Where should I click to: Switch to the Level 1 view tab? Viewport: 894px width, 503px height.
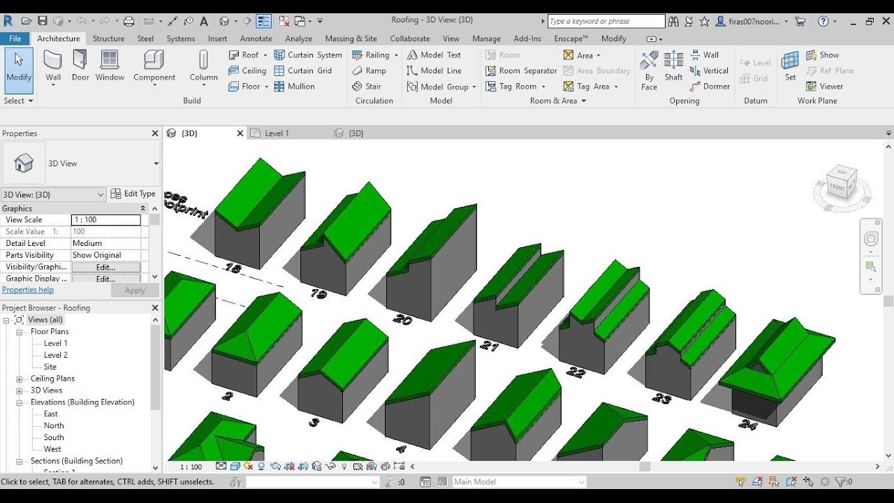(277, 133)
